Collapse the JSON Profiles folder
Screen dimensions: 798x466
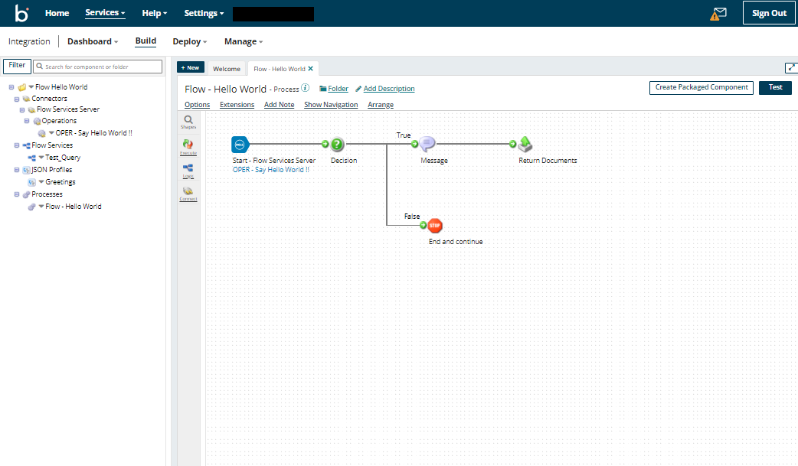click(x=17, y=170)
